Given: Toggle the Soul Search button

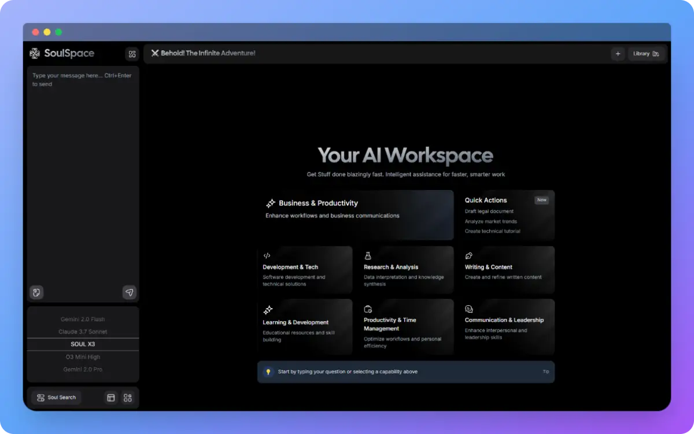Looking at the screenshot, I should (x=56, y=398).
